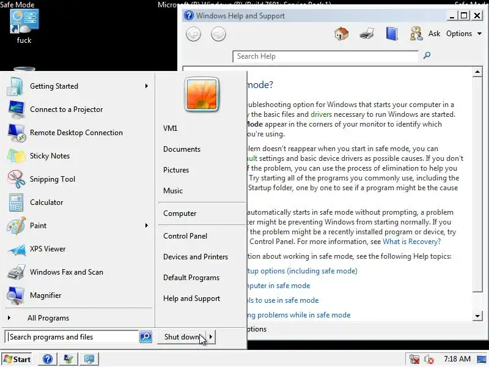Click the network disconnected tray icon

click(414, 359)
